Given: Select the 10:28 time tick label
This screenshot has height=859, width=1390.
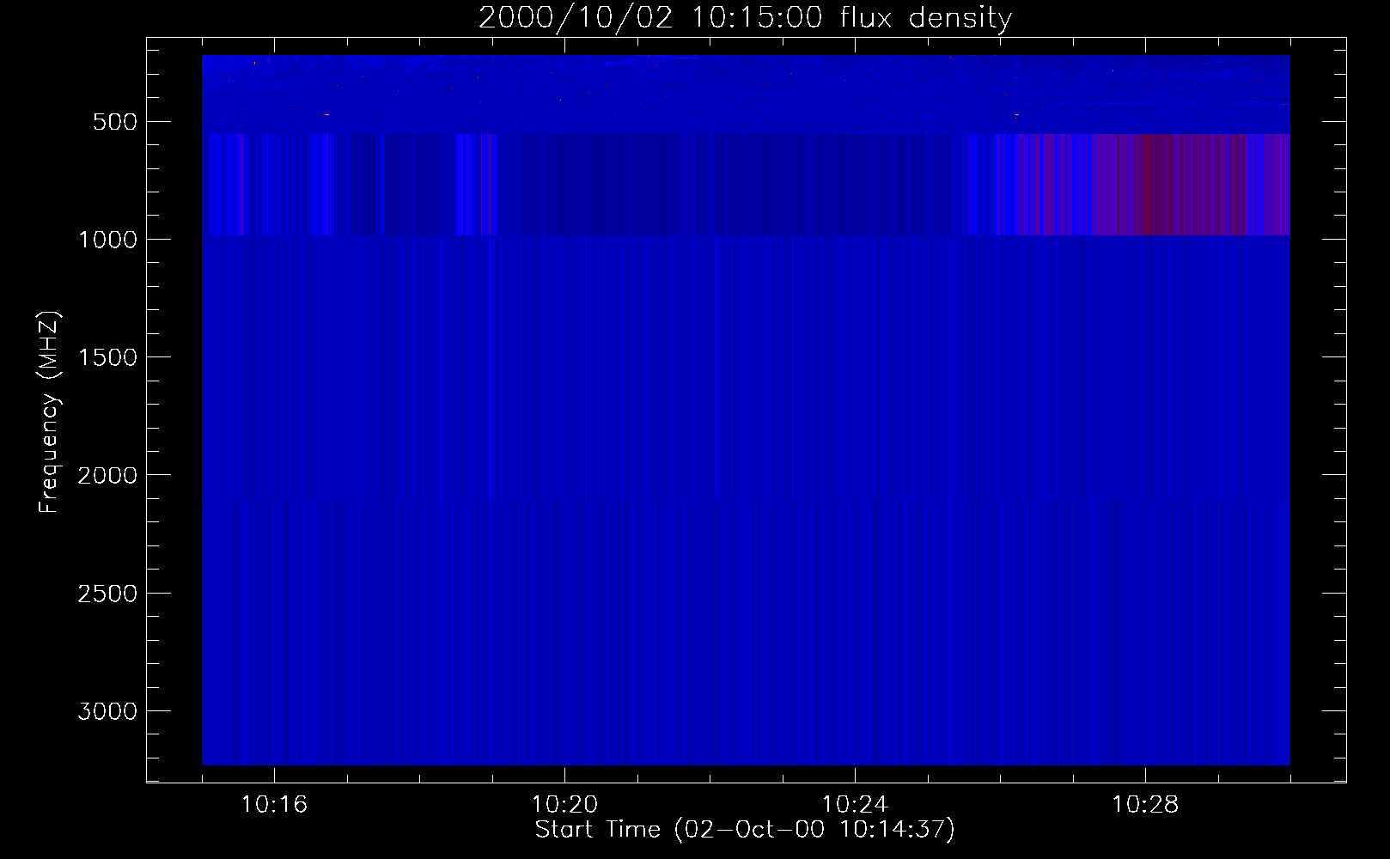Looking at the screenshot, I should (x=1145, y=805).
